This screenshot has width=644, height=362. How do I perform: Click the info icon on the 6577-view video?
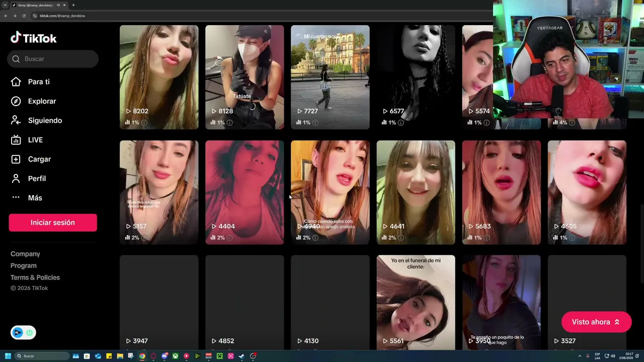pos(401,123)
